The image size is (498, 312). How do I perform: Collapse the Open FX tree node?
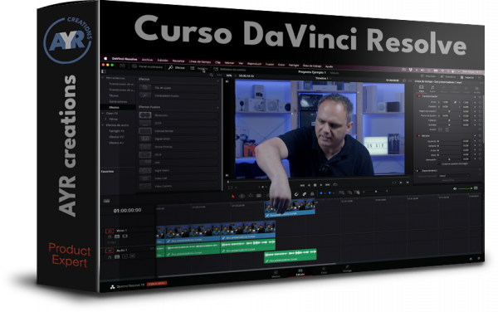103,113
